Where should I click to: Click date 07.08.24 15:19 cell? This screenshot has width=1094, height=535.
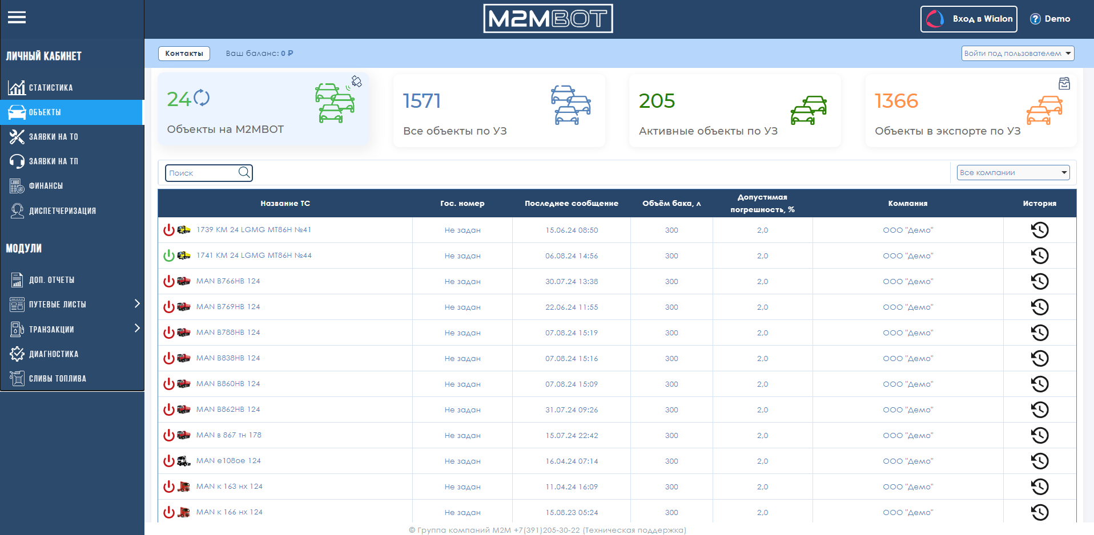point(572,333)
